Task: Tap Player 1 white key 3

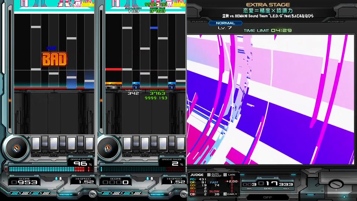Action: click(x=54, y=144)
